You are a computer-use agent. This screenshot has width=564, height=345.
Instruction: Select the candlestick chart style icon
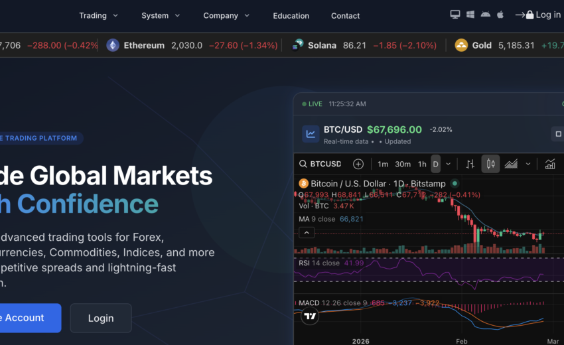point(490,164)
